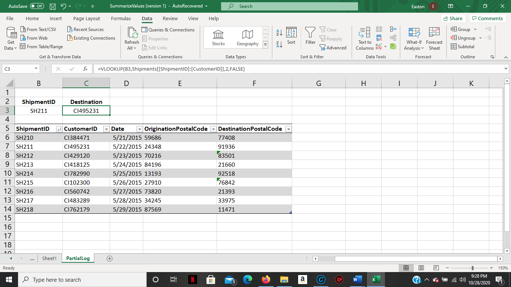Viewport: 511px width, 287px height.
Task: Click the Geography data type
Action: click(247, 37)
